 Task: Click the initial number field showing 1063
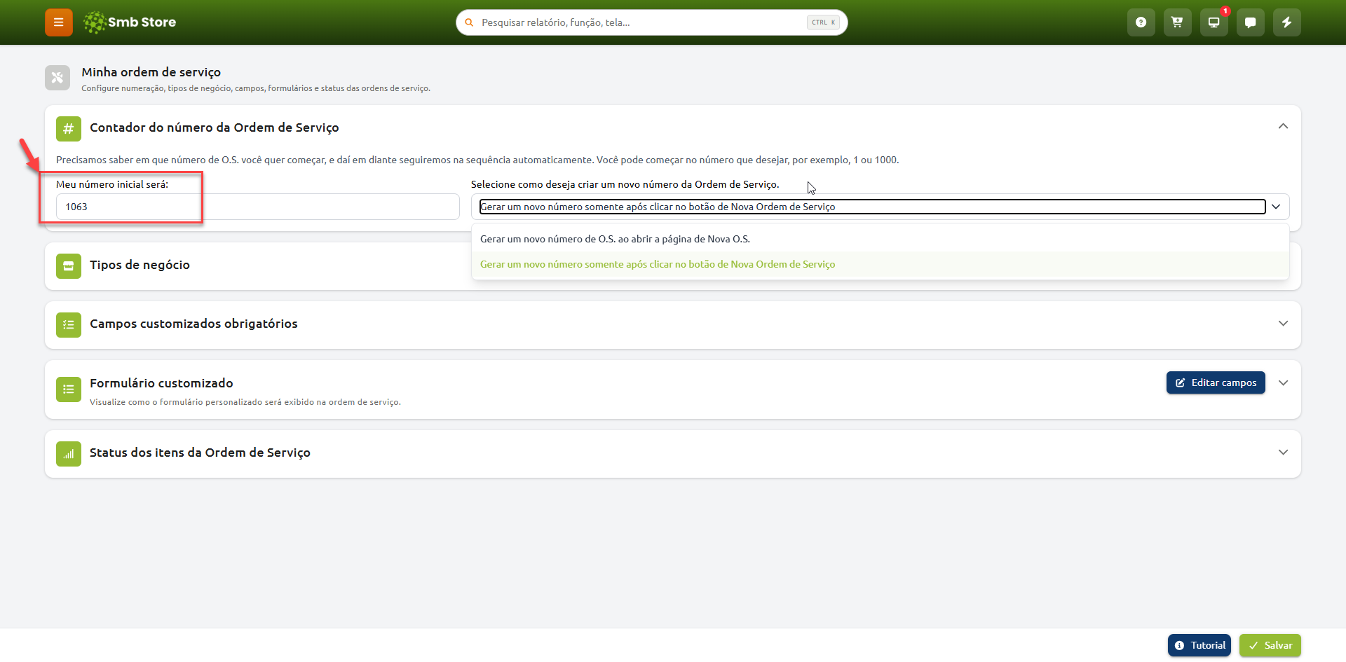257,207
